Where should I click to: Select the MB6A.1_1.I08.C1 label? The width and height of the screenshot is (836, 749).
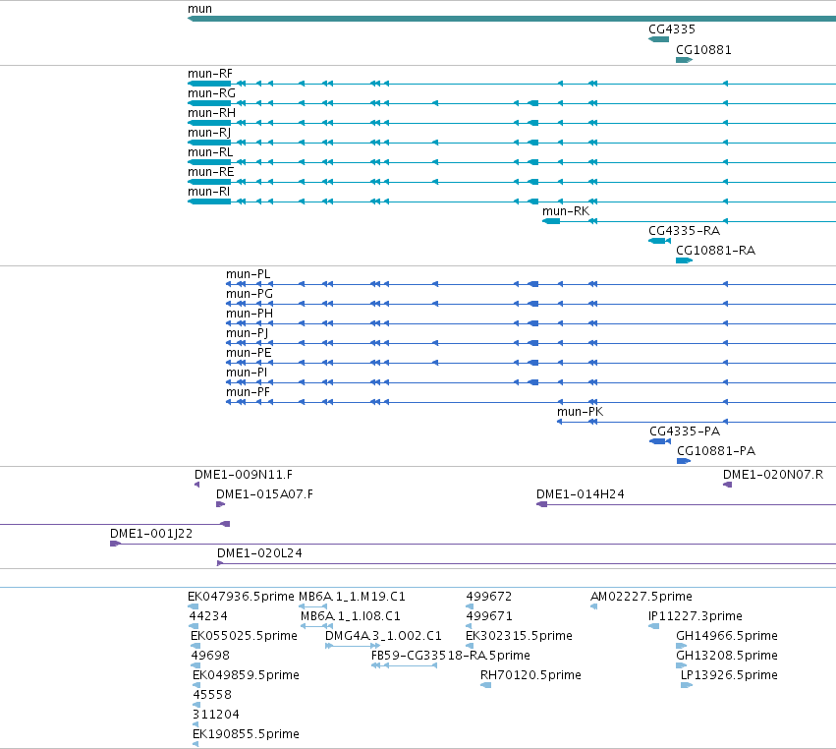pyautogui.click(x=351, y=615)
